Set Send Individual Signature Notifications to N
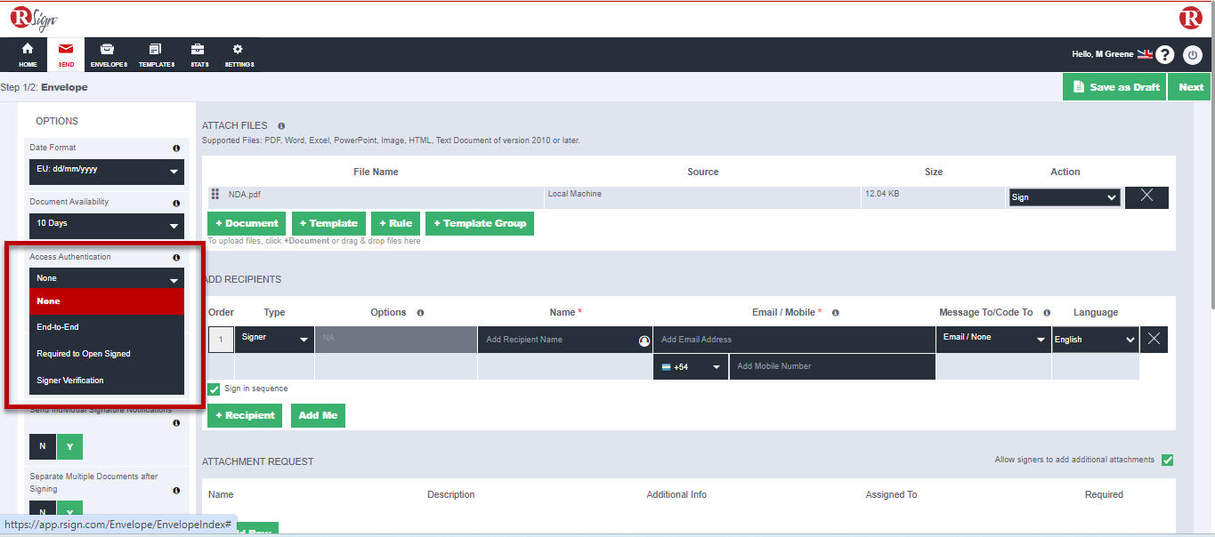 click(x=42, y=445)
